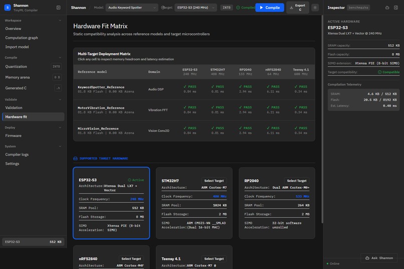This screenshot has height=269, width=404.
Task: Select Target on the Teensy 4.1 card
Action: pos(214,258)
